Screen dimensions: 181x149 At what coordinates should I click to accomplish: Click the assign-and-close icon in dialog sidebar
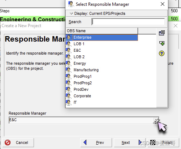coord(162,33)
